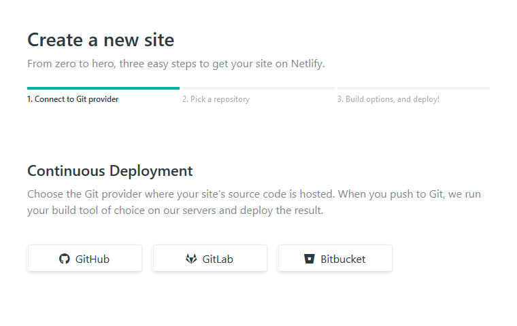Go to step 2 Pick a repository
Image resolution: width=517 pixels, height=326 pixels.
pyautogui.click(x=216, y=99)
